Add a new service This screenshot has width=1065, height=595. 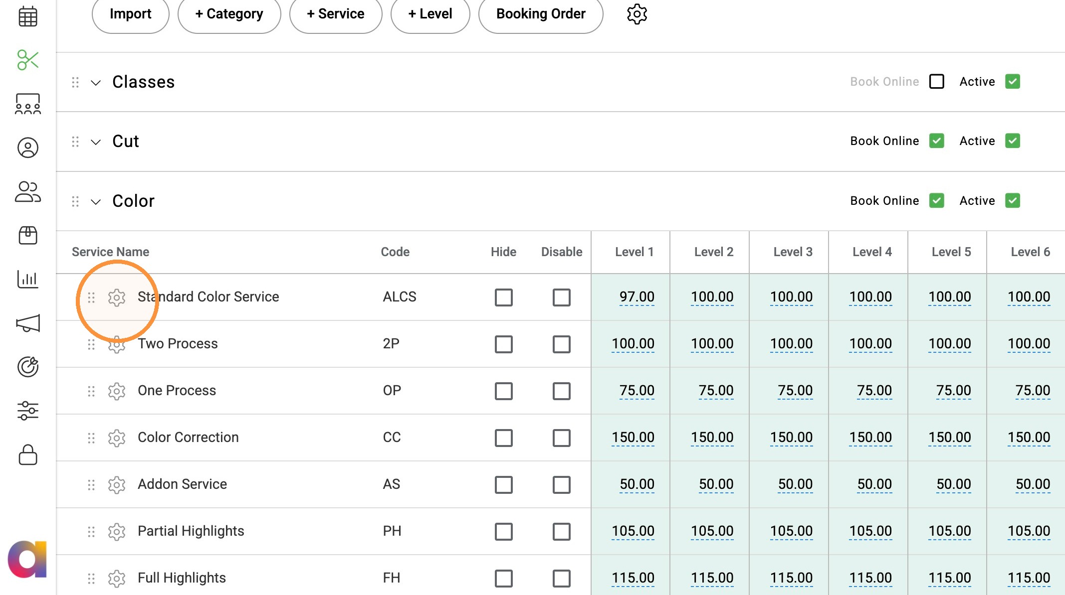pos(336,14)
